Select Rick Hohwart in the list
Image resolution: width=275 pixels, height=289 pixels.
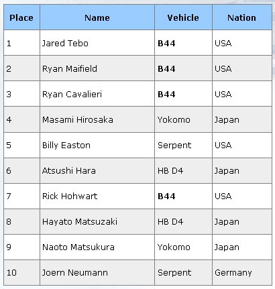coord(70,196)
